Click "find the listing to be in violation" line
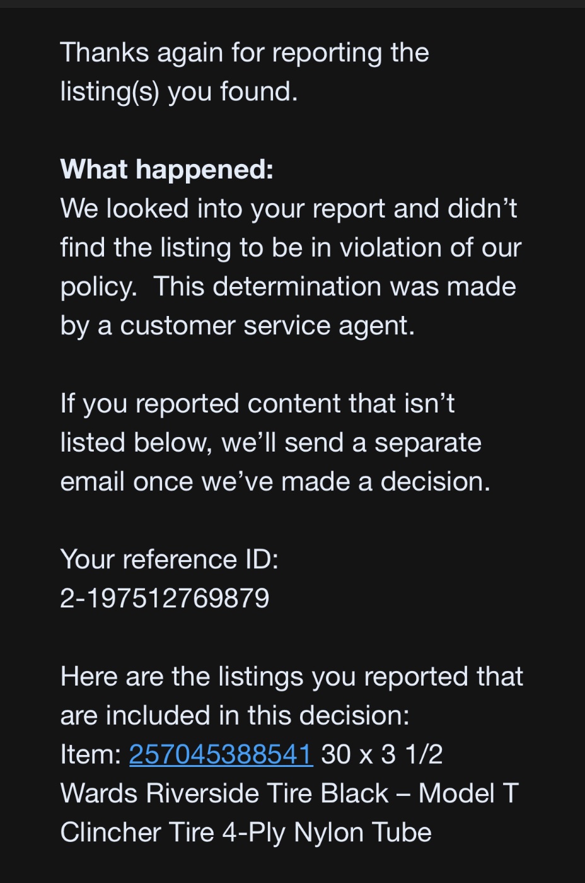The width and height of the screenshot is (585, 883). pyautogui.click(x=291, y=247)
